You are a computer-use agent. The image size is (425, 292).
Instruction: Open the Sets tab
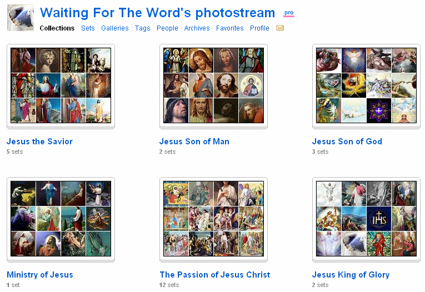coord(88,28)
